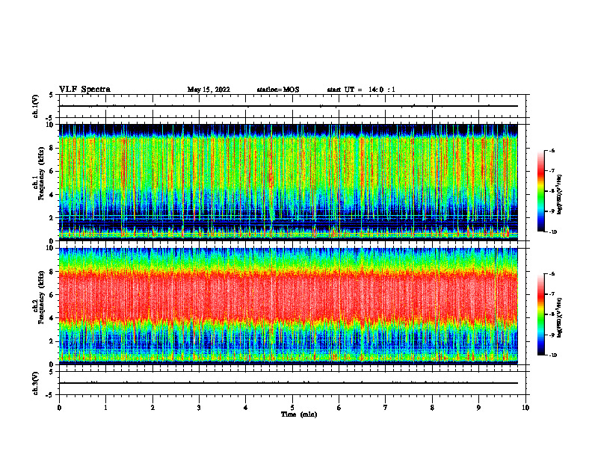The image size is (592, 457).
Task: Click time axis tick label "3"
Action: click(199, 408)
